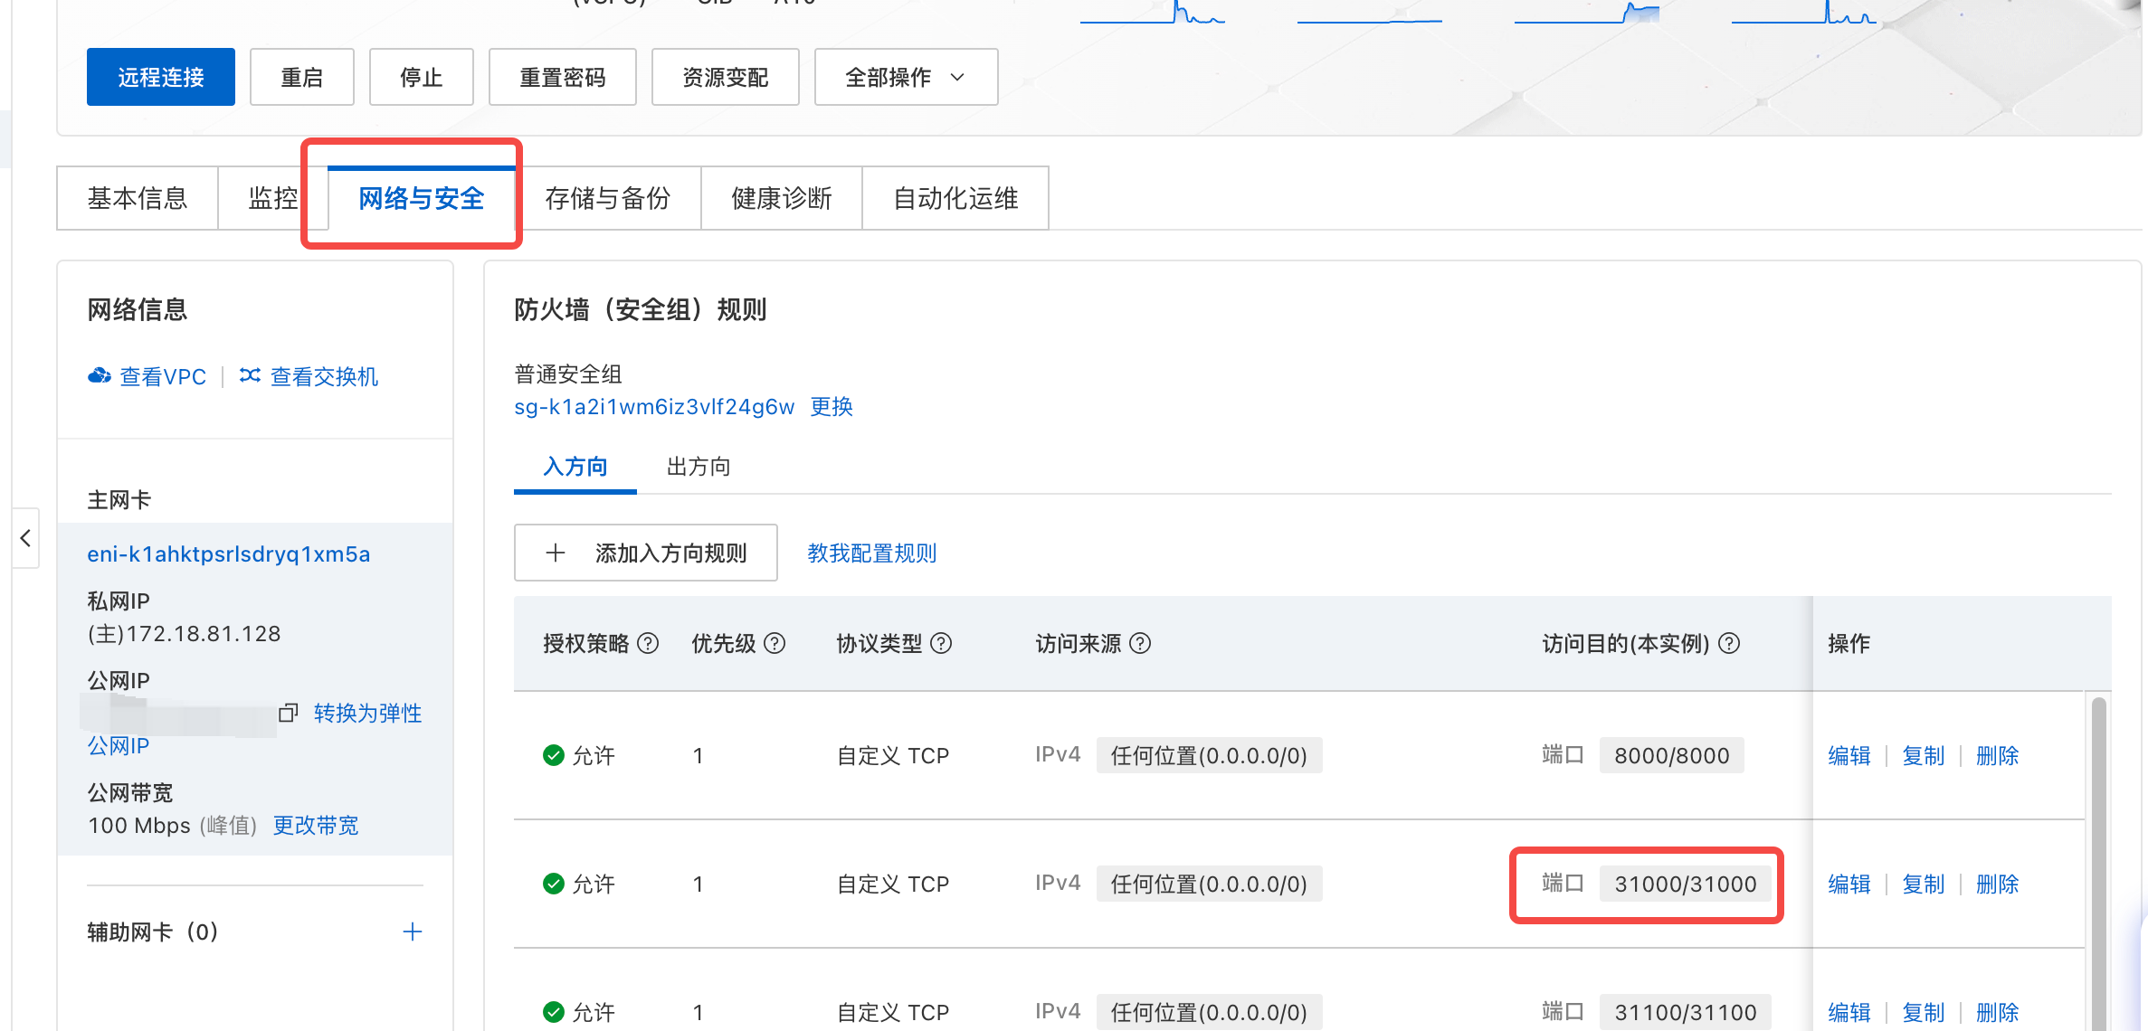Click help icon beside 协议类型 header
Viewport: 2148px width, 1031px height.
coord(941,643)
